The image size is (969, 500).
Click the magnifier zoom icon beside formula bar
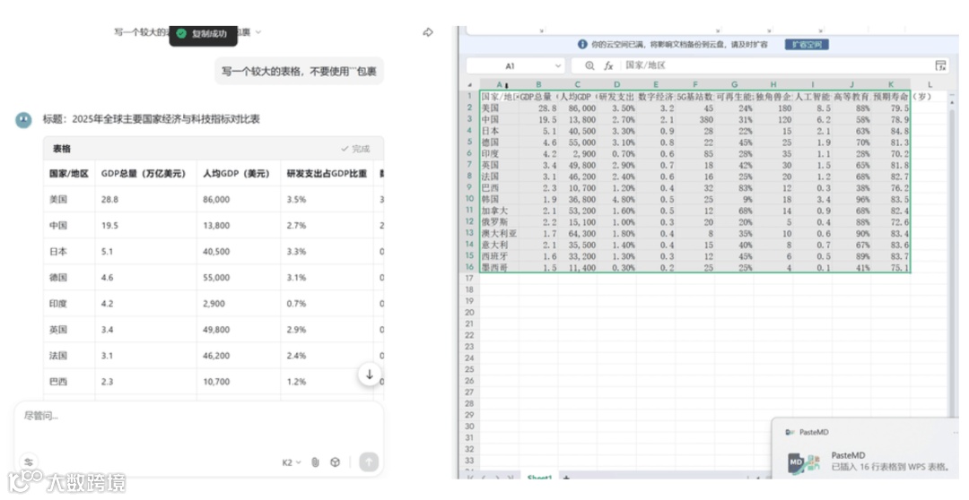(589, 65)
